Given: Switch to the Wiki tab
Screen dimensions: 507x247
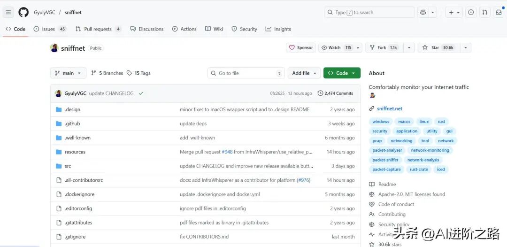Looking at the screenshot, I should point(214,29).
